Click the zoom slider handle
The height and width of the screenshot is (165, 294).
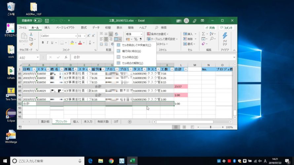pos(210,127)
